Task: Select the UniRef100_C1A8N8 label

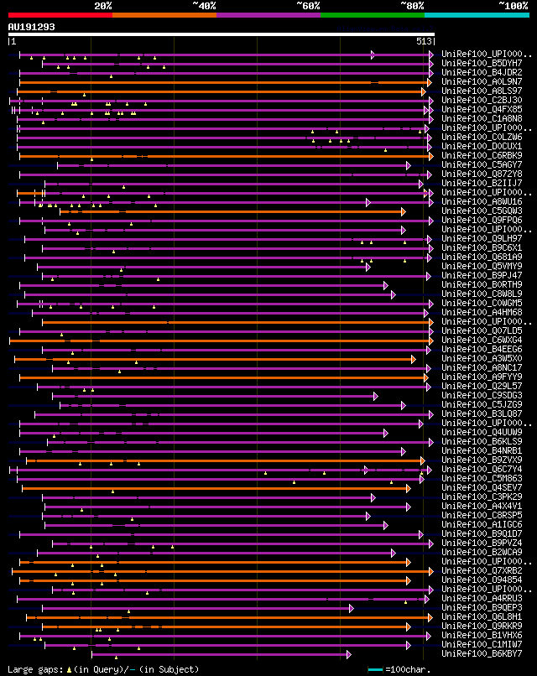Action: point(482,118)
